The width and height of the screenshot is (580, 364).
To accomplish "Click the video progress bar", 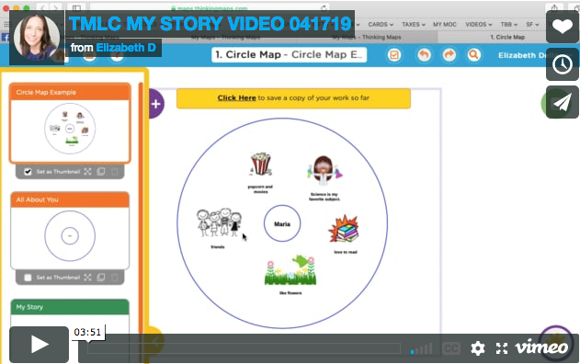I will [x=245, y=348].
